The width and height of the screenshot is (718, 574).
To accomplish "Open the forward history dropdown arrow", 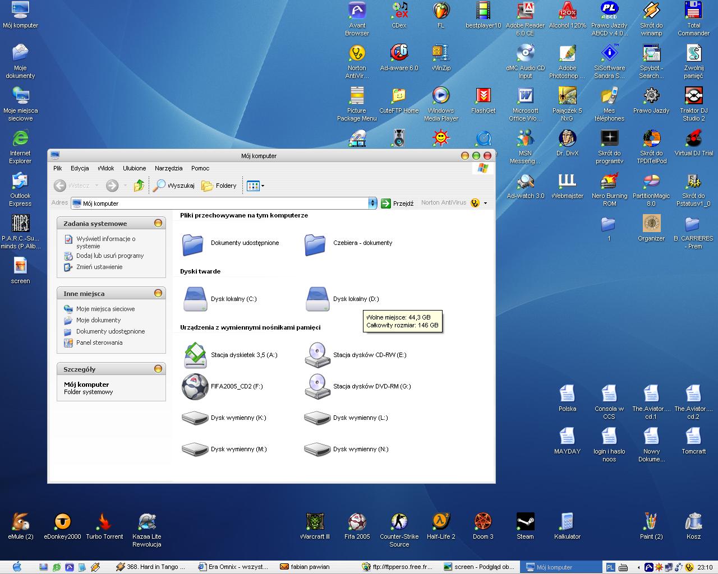I will point(125,186).
